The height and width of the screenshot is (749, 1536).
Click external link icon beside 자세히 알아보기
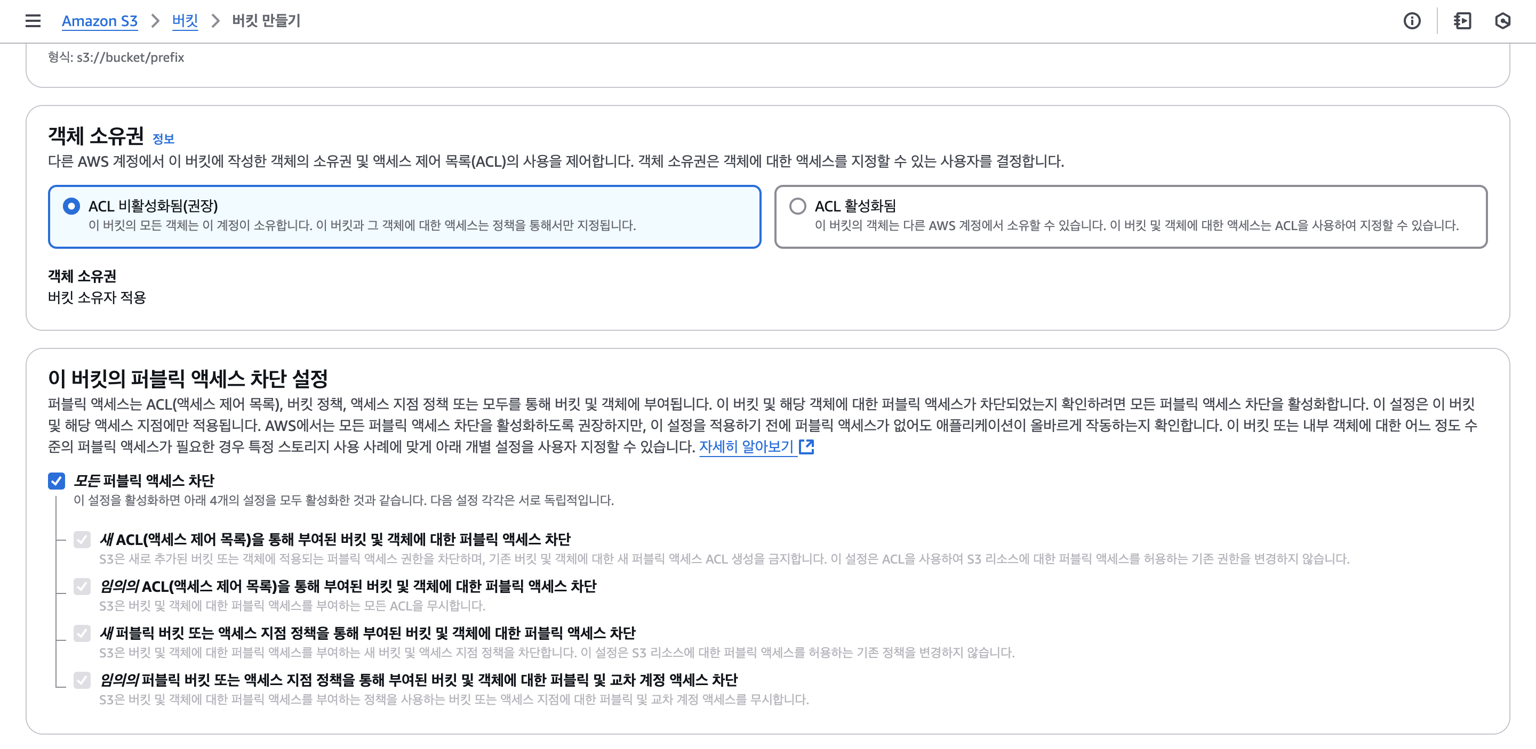tap(806, 446)
